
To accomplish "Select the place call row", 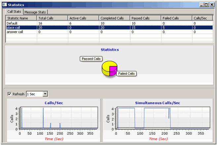I will [x=109, y=27].
